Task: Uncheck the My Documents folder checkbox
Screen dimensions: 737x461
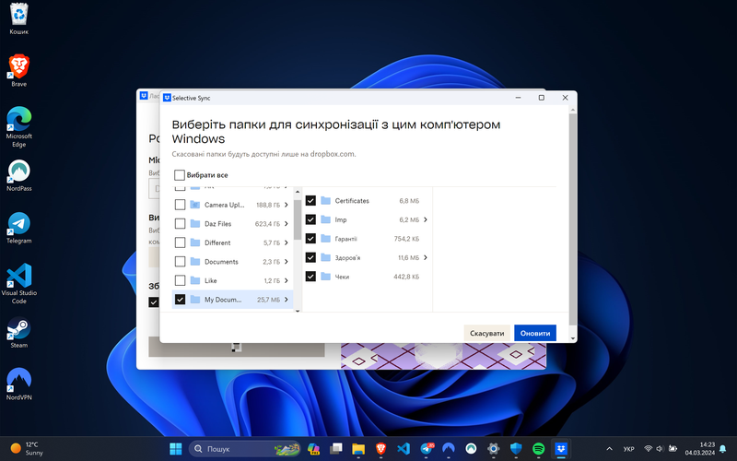Action: click(x=180, y=300)
